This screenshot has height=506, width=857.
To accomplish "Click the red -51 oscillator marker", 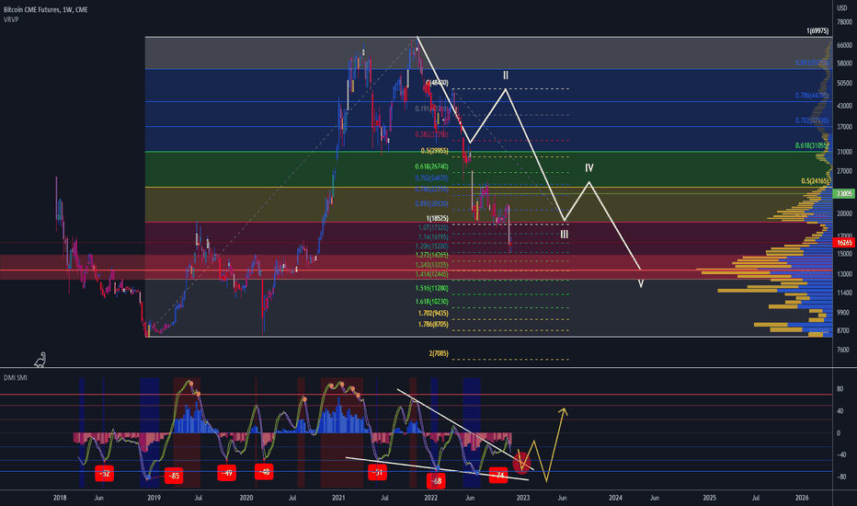I will 377,472.
